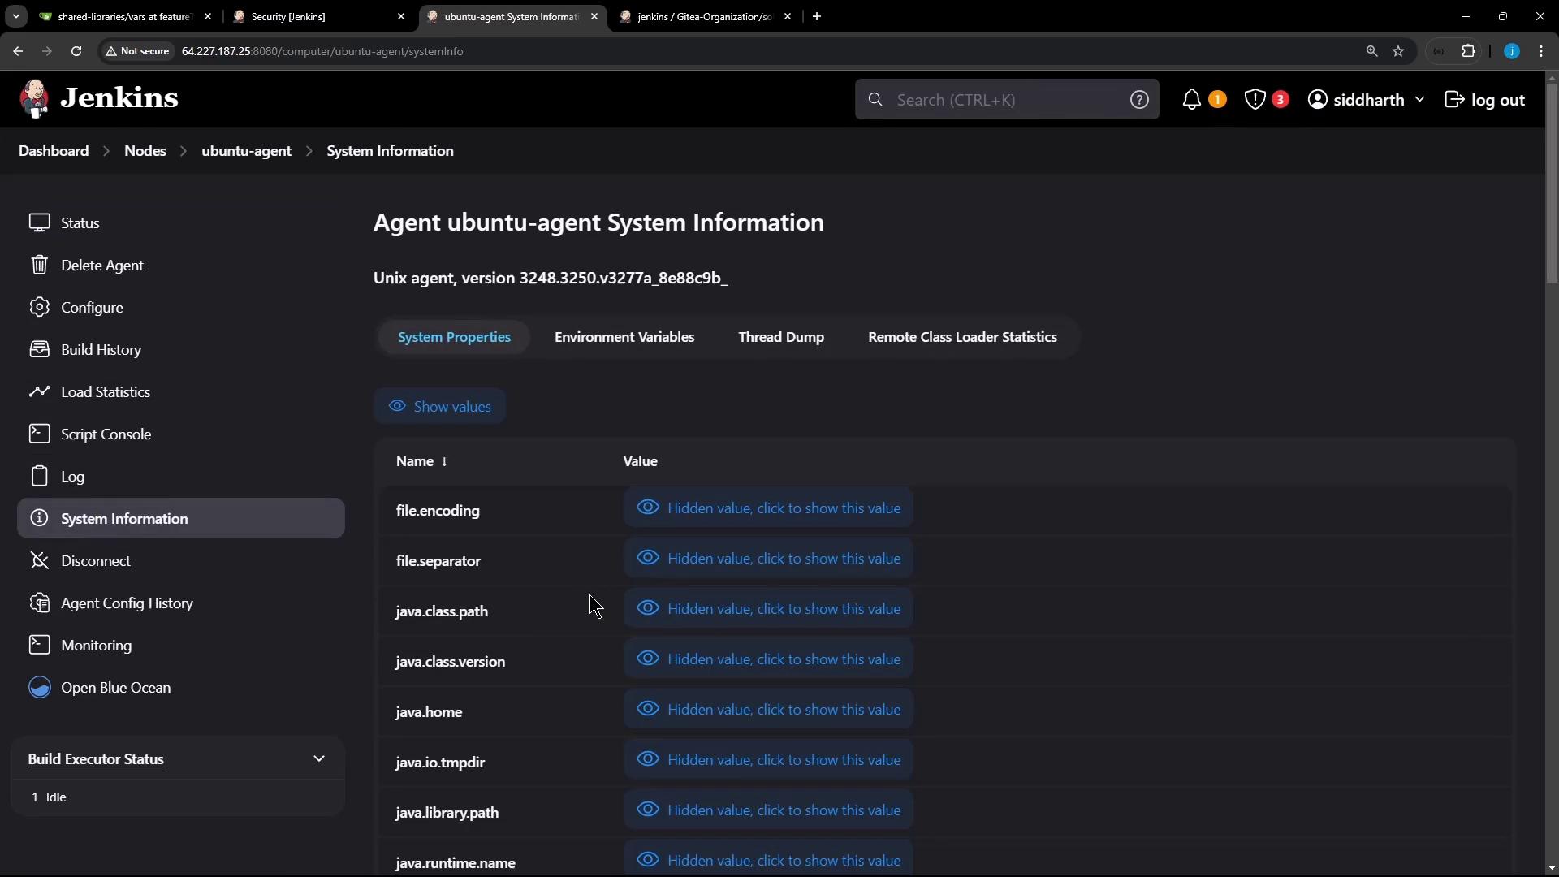Click the Load Statistics graph icon
Viewport: 1559px width, 877px height.
[39, 391]
